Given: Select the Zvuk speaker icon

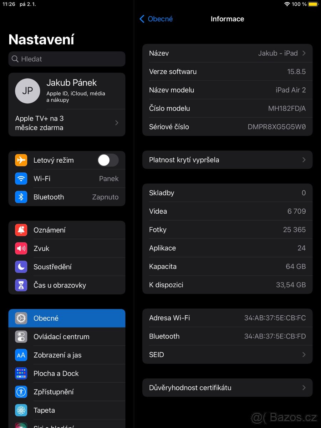Looking at the screenshot, I should (x=21, y=248).
